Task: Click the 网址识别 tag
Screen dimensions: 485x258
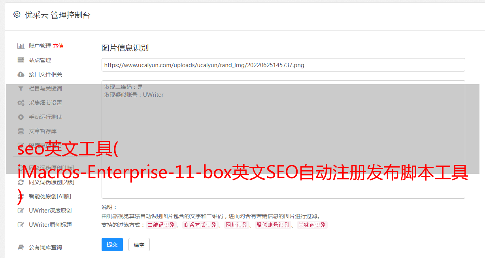Action: pyautogui.click(x=237, y=225)
